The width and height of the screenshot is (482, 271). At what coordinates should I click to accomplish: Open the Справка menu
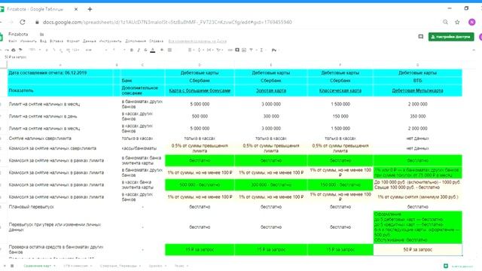[x=157, y=41]
